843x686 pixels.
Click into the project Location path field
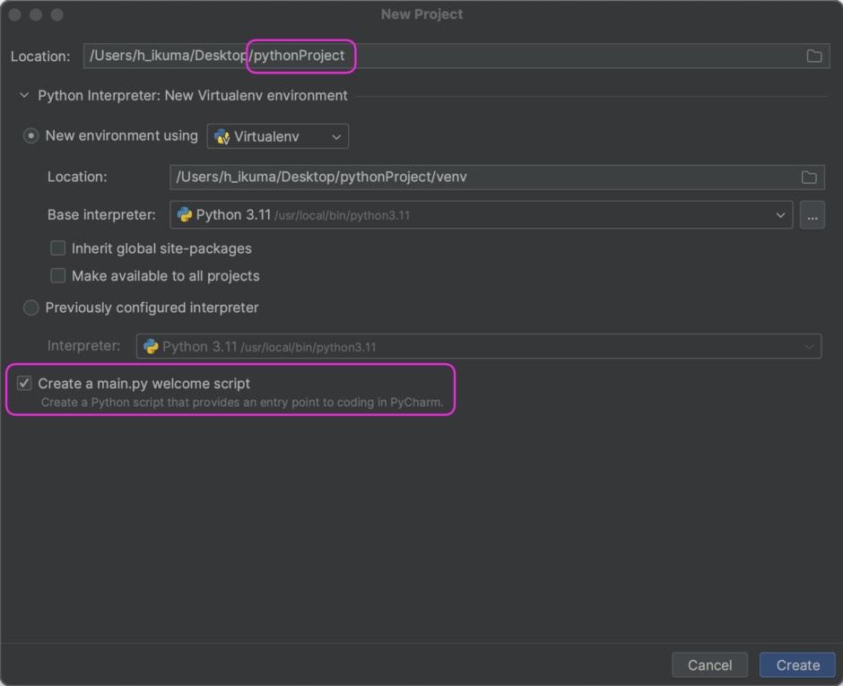[538, 56]
